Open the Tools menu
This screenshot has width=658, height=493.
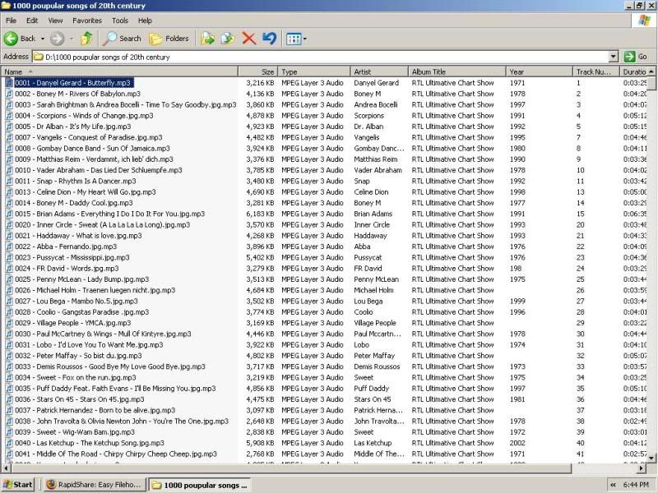coord(120,20)
